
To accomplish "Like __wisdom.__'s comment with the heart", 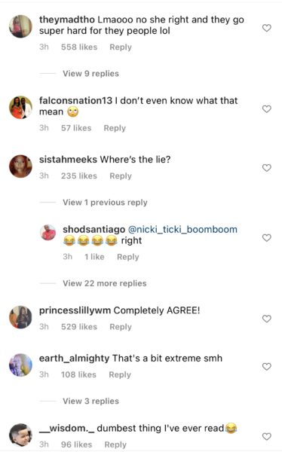I will [266, 437].
